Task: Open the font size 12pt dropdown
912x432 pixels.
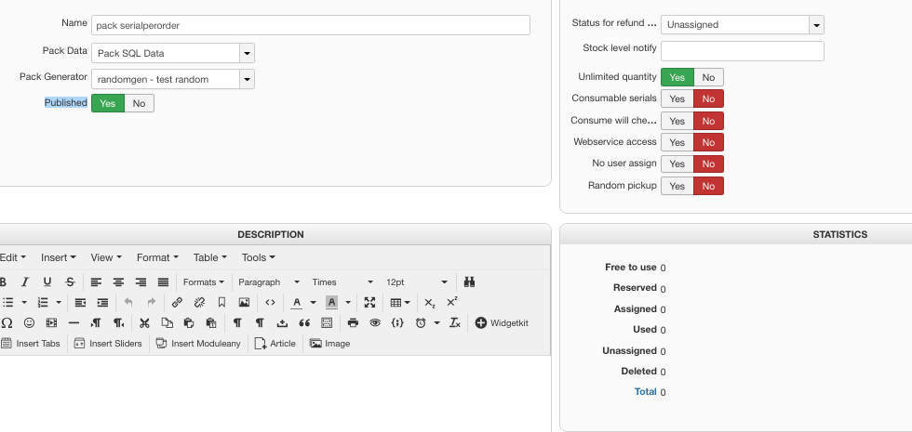Action: click(x=417, y=281)
